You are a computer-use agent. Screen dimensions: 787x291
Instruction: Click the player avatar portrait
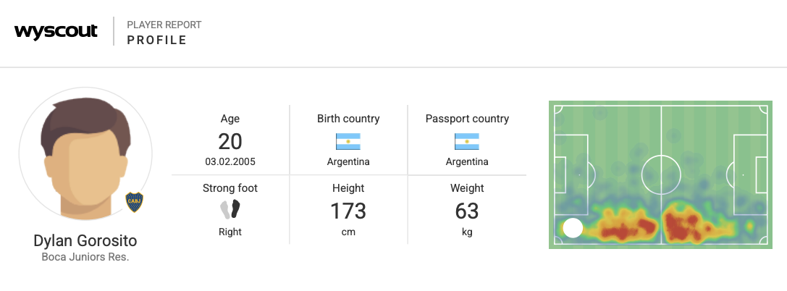[x=85, y=154]
